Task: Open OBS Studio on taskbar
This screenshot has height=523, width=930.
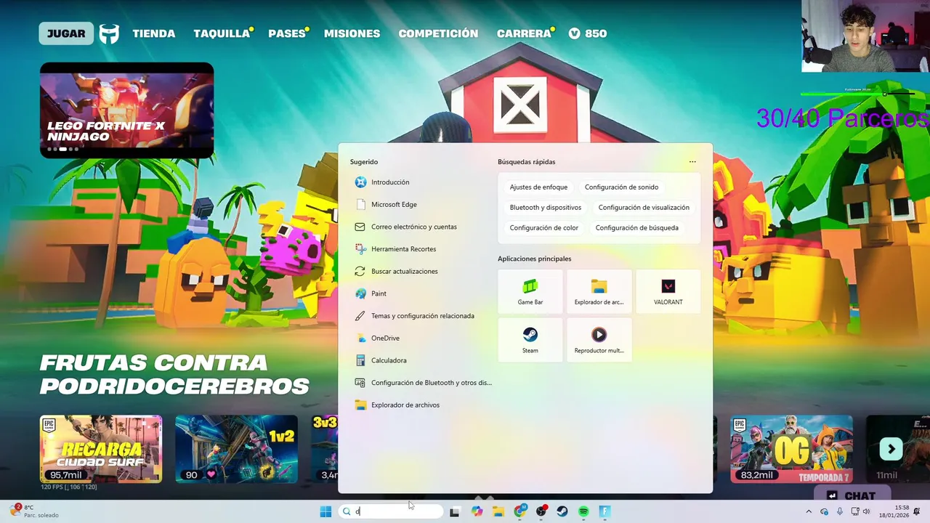Action: click(541, 511)
